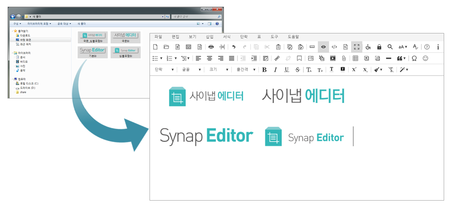449x205 pixels.
Task: Open the 편집 menu
Action: coord(175,37)
